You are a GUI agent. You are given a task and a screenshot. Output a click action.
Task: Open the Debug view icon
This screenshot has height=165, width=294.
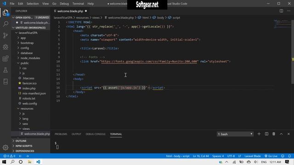[x=6, y=47]
